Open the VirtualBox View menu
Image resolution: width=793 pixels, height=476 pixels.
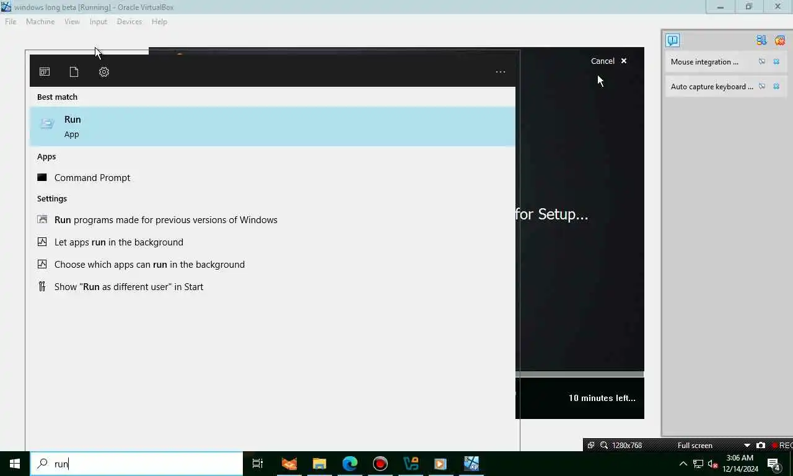(72, 22)
